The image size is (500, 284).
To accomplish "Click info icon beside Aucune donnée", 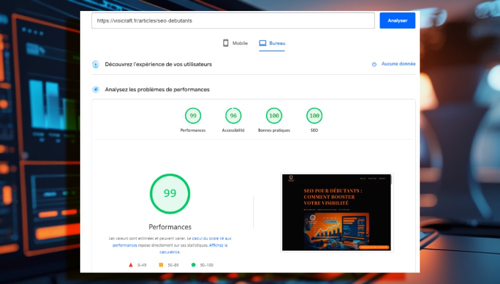I will pos(374,64).
